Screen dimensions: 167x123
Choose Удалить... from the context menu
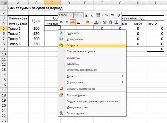[92, 64]
